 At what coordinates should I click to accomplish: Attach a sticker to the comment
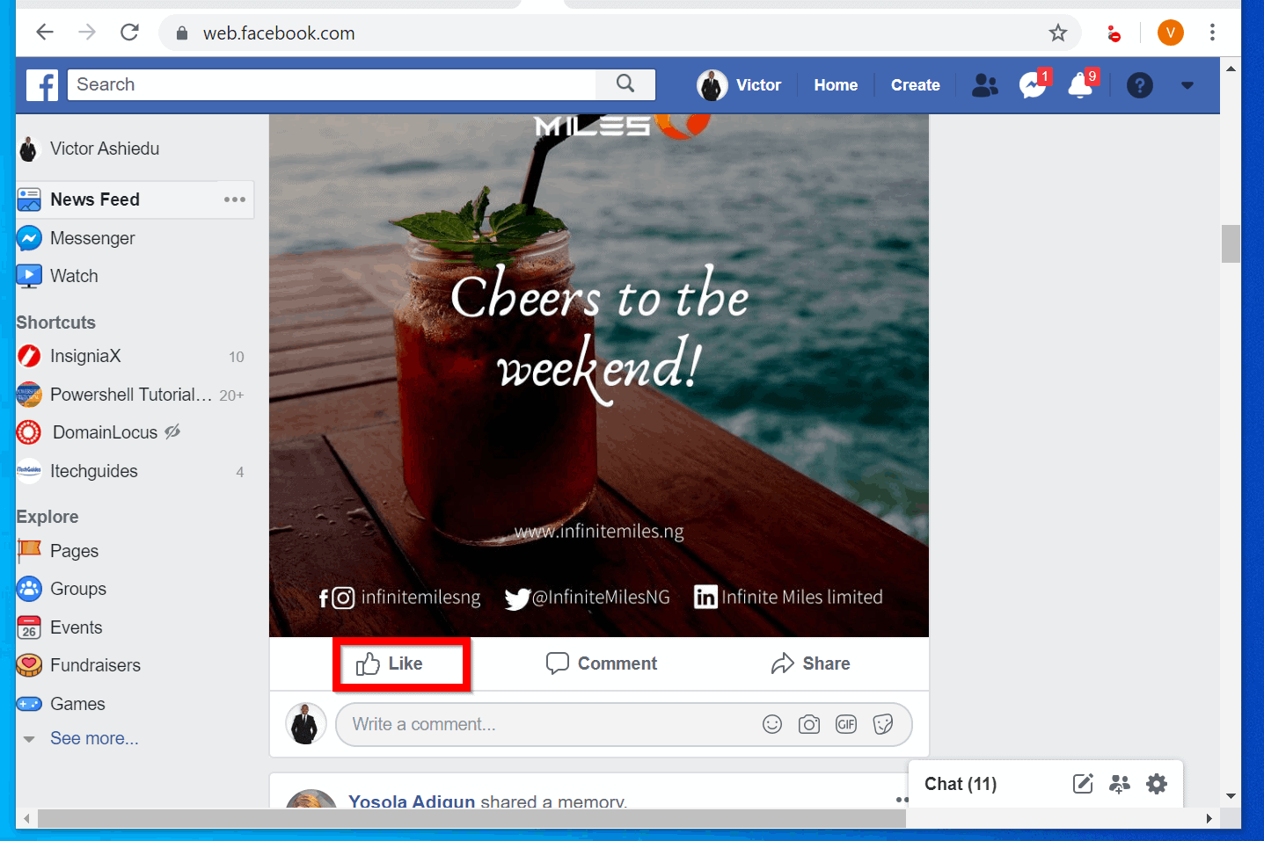point(883,724)
